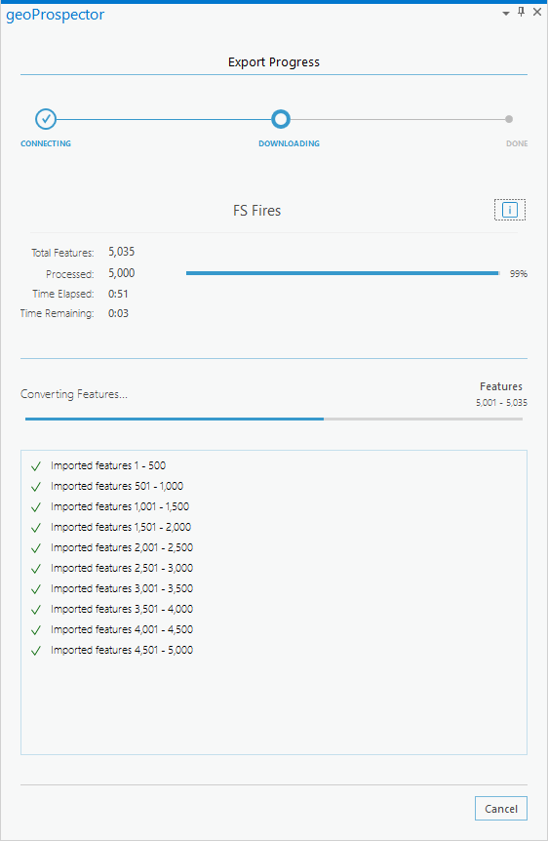Click the Export Progress heading
The height and width of the screenshot is (841, 548).
(x=273, y=62)
